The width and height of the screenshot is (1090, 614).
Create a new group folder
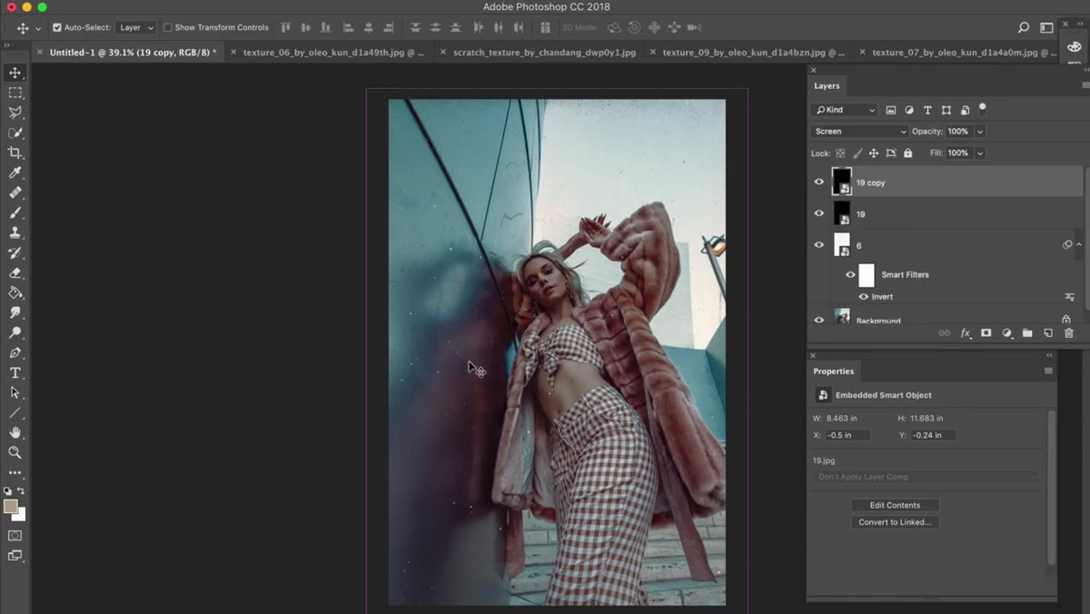pyautogui.click(x=1027, y=333)
